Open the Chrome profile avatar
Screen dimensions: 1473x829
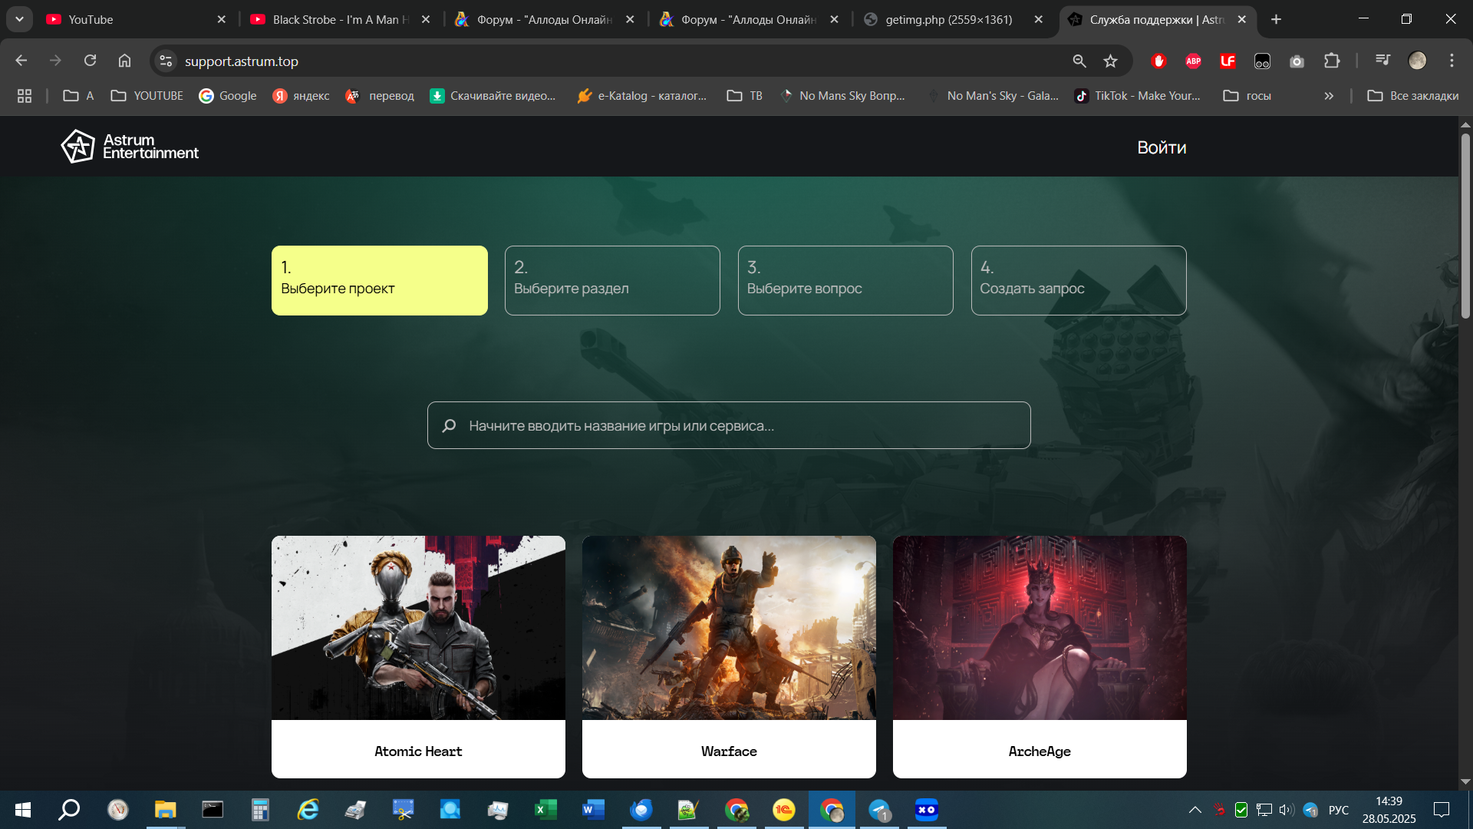tap(1417, 61)
